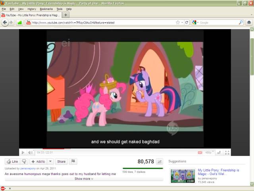This screenshot has height=191, width=254.
Task: Click the description text about husband
Action: tap(60, 174)
